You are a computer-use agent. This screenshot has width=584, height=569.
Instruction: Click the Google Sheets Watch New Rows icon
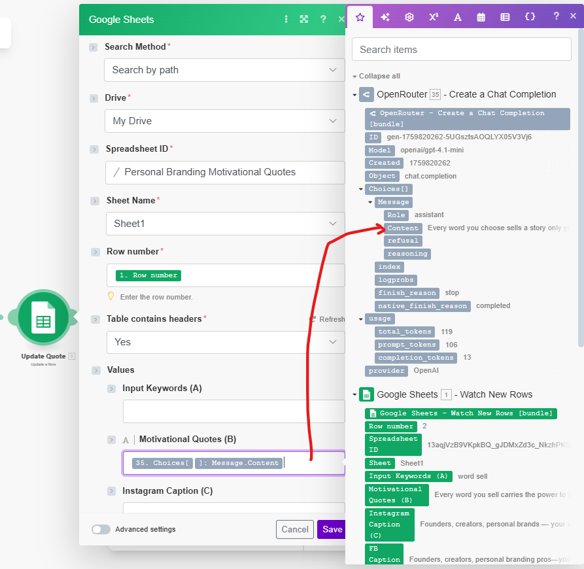tap(366, 394)
